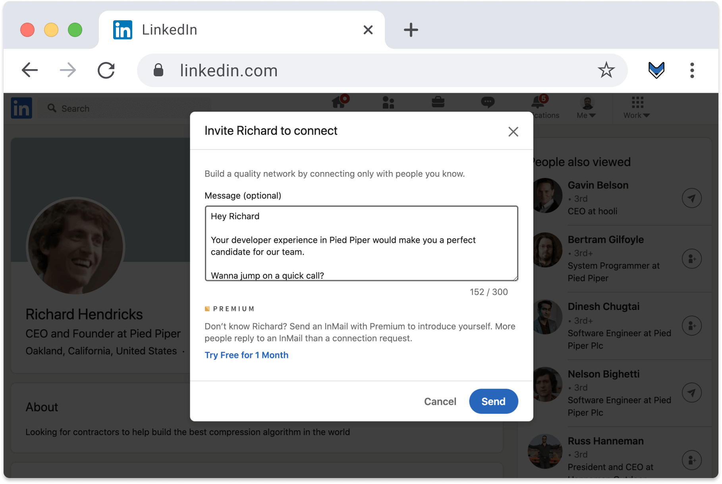The width and height of the screenshot is (722, 484).
Task: Click the LinkedIn search field
Action: pos(124,108)
